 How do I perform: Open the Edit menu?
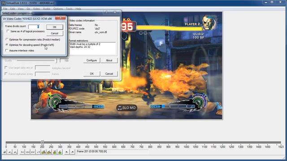pyautogui.click(x=13, y=8)
